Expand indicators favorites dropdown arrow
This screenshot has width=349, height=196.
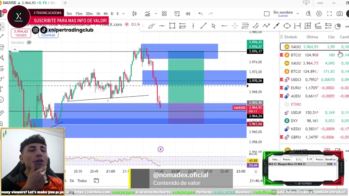pos(156,14)
